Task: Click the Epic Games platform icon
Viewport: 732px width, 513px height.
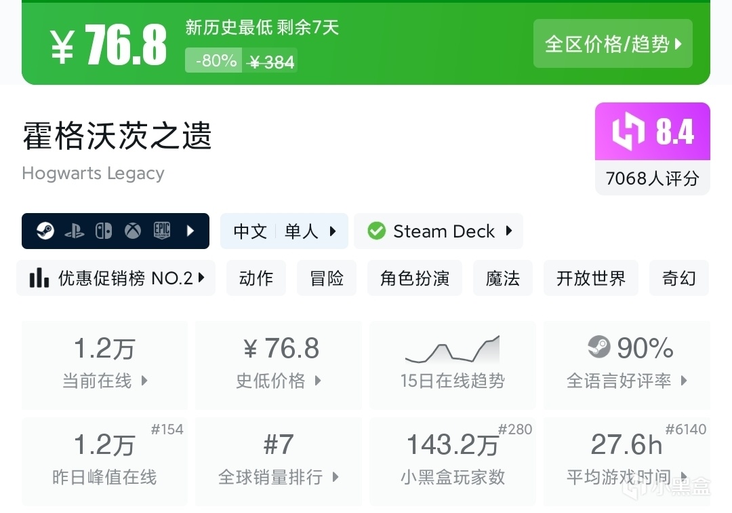Action: tap(161, 231)
